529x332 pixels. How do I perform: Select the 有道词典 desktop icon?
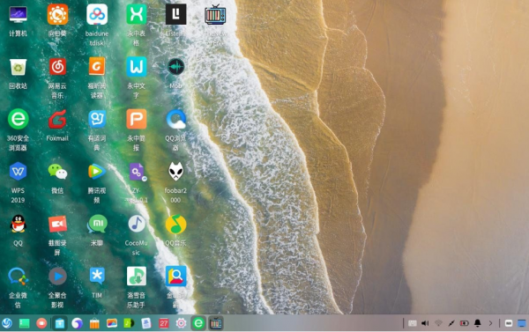[x=97, y=119]
